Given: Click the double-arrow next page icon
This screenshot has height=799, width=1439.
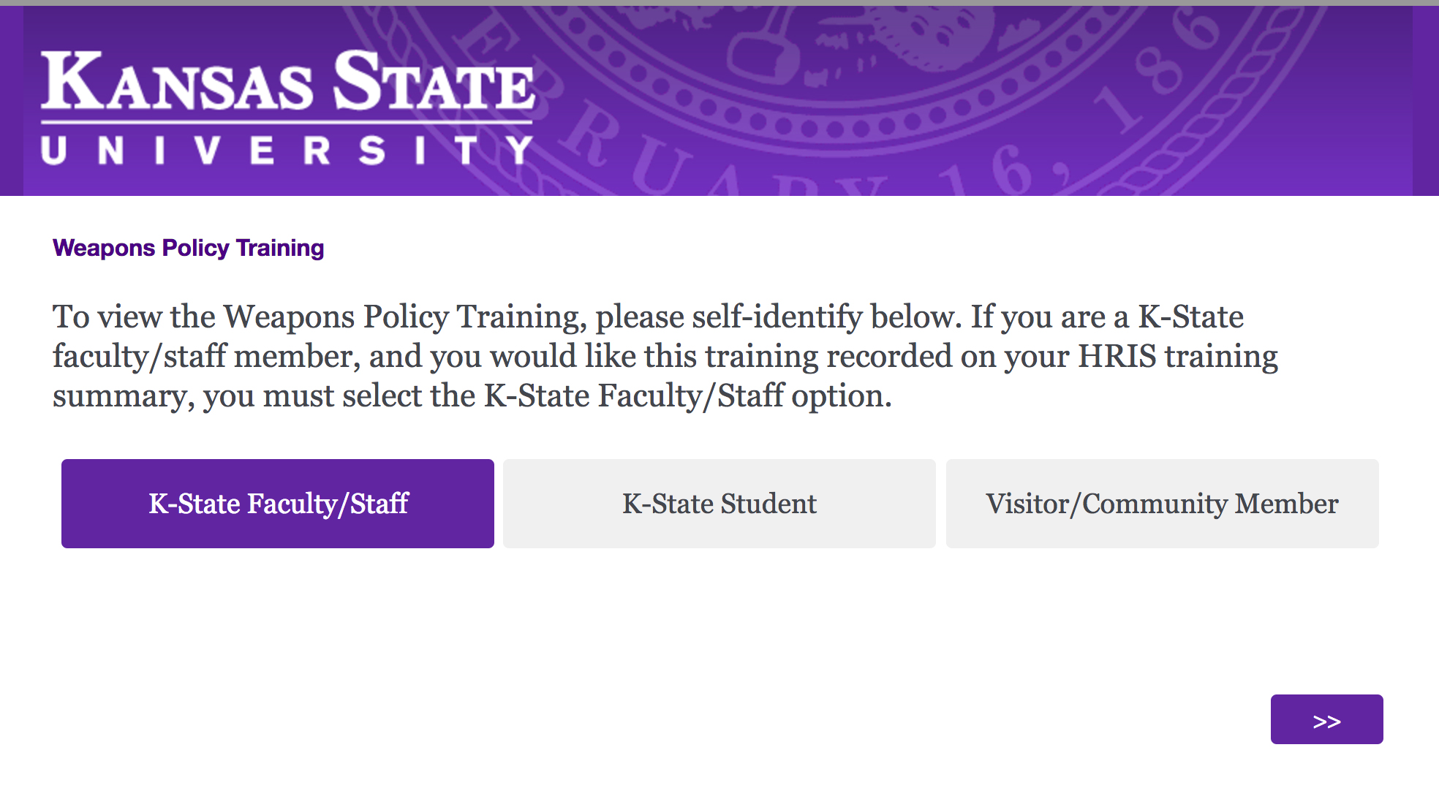Looking at the screenshot, I should tap(1326, 721).
